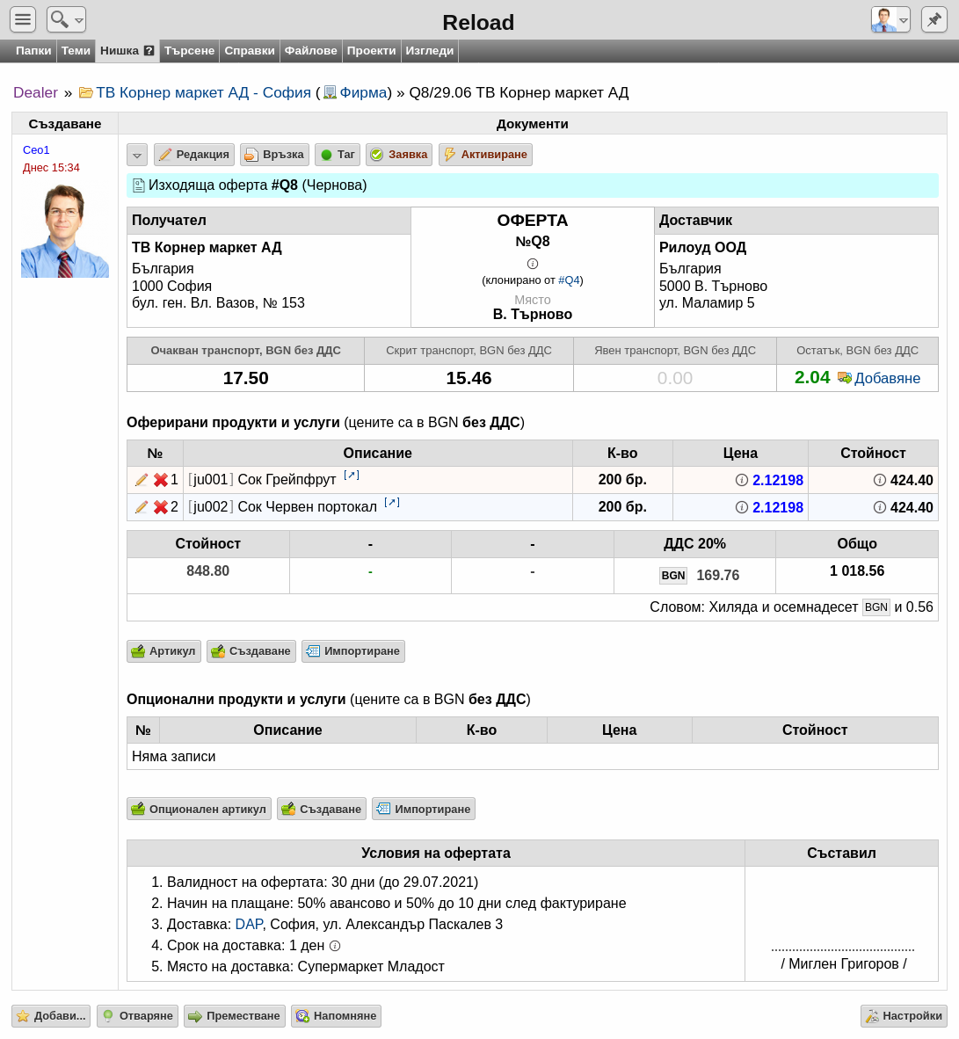Click price info icon for Сок Червен портокал
The image size is (959, 1039).
pyautogui.click(x=742, y=507)
